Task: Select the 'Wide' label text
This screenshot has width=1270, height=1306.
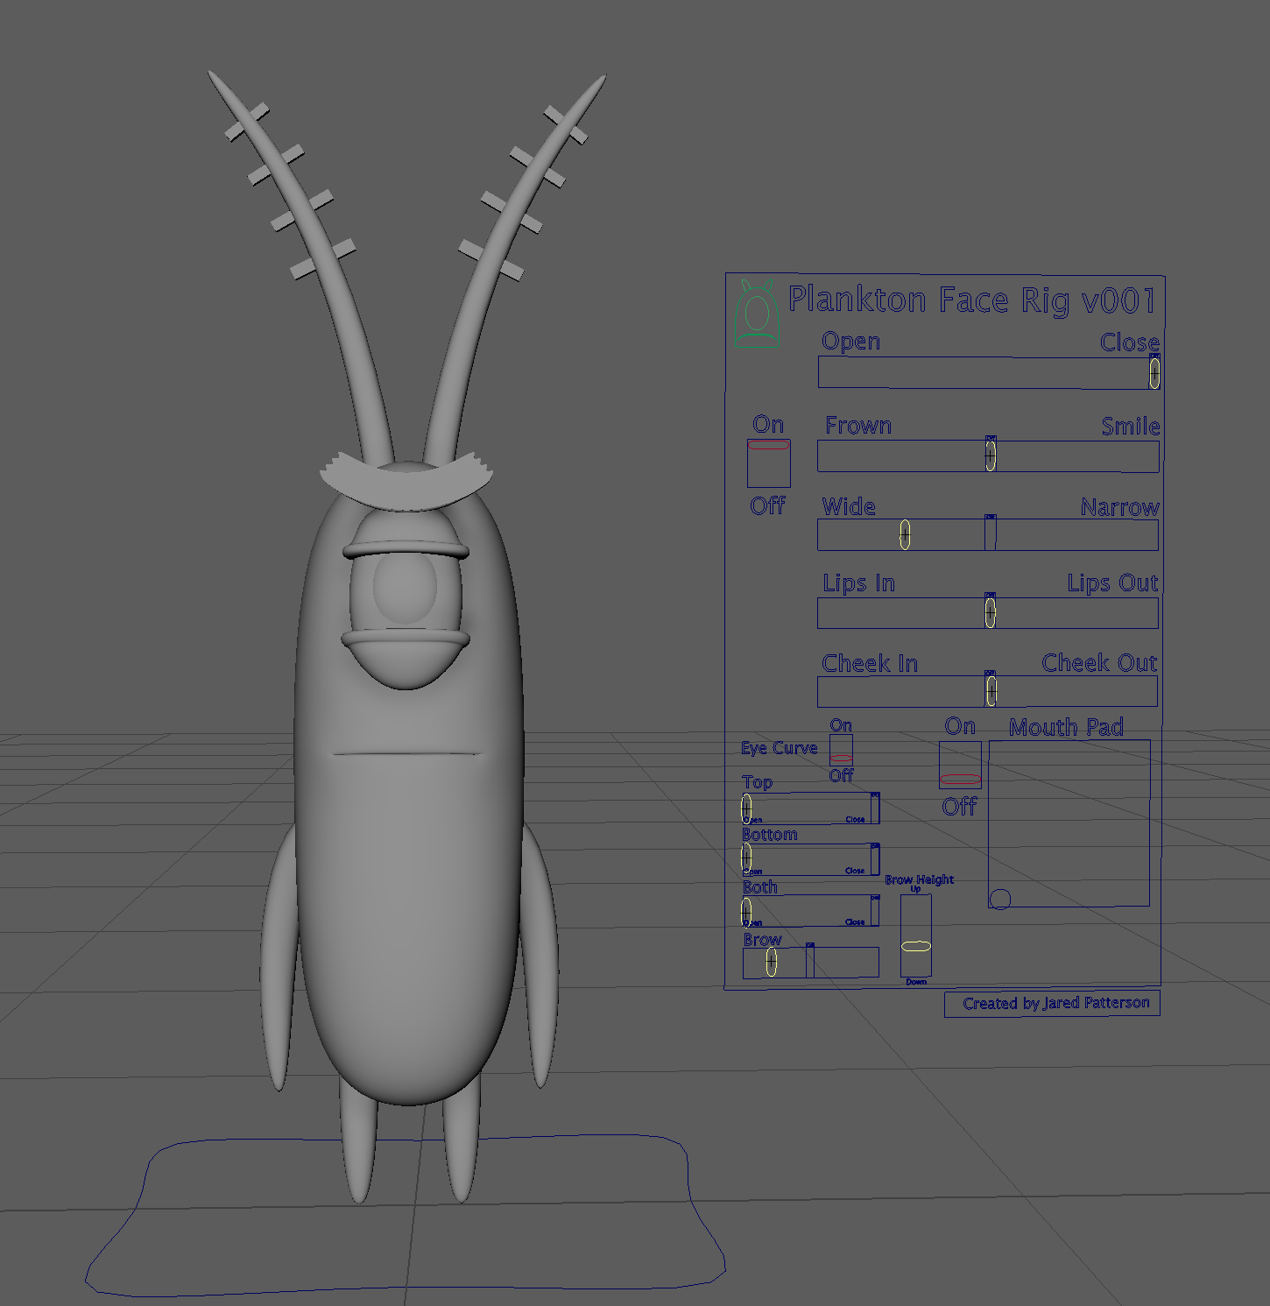Action: (849, 506)
